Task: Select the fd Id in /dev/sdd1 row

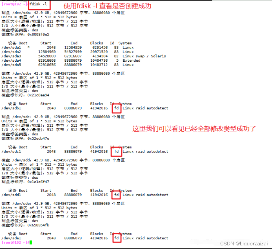Action: click(x=116, y=195)
